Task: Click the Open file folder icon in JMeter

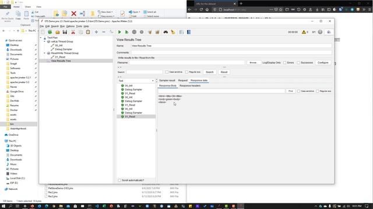Action: coord(57,32)
